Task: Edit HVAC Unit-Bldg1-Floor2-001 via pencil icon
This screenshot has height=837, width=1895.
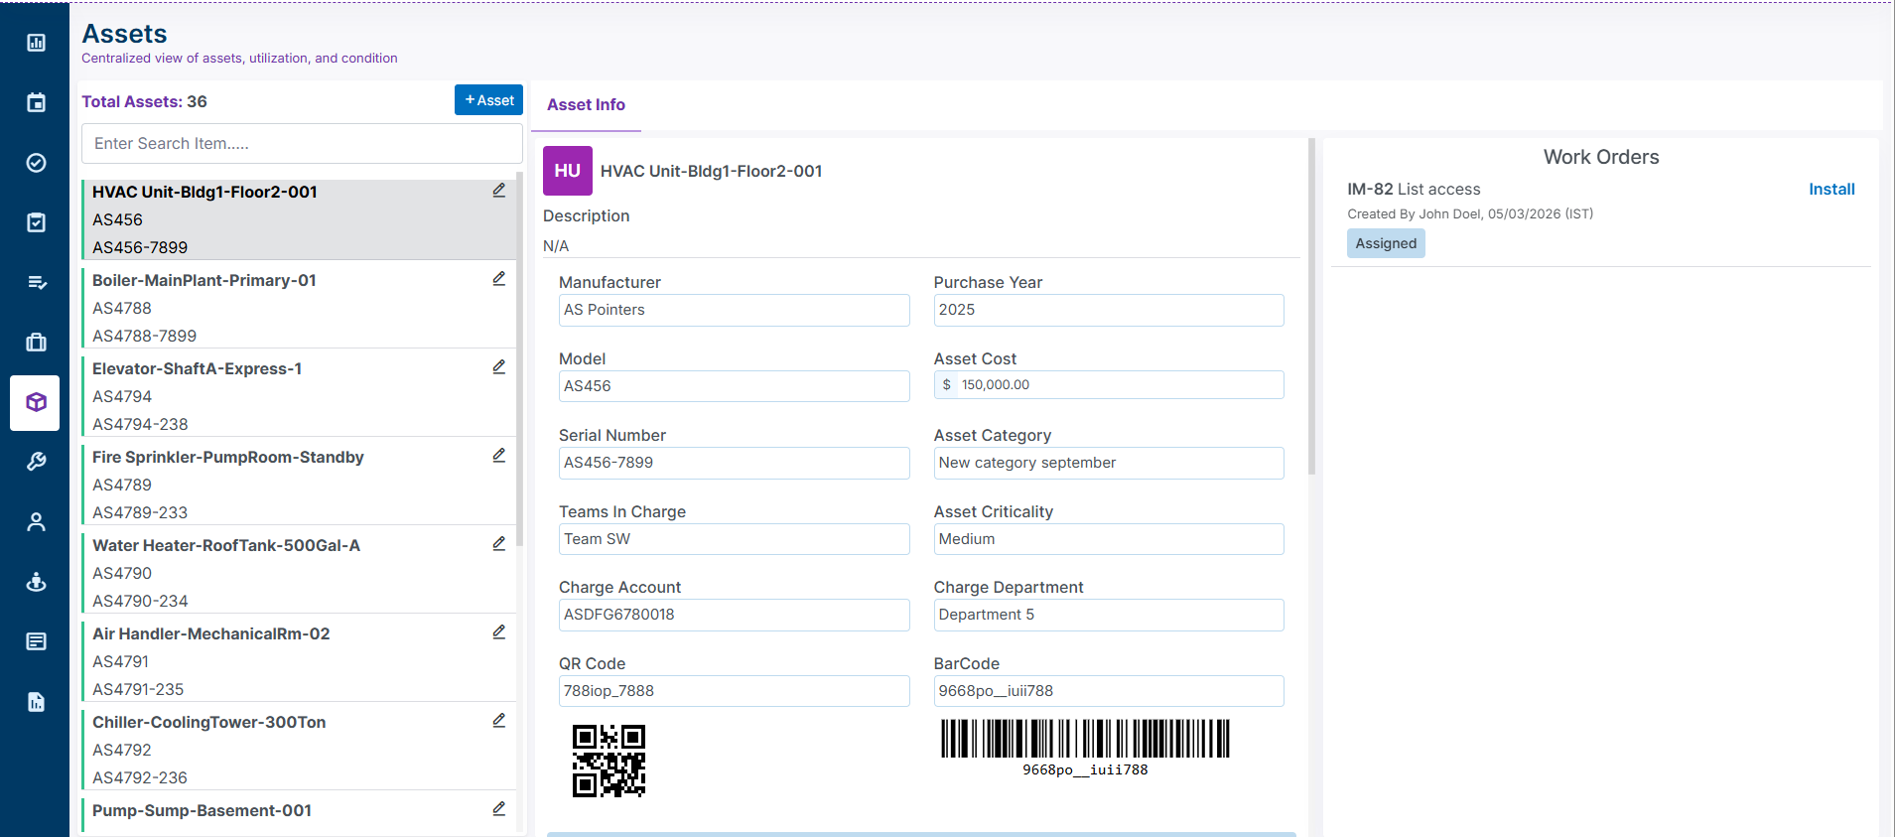Action: (x=499, y=191)
